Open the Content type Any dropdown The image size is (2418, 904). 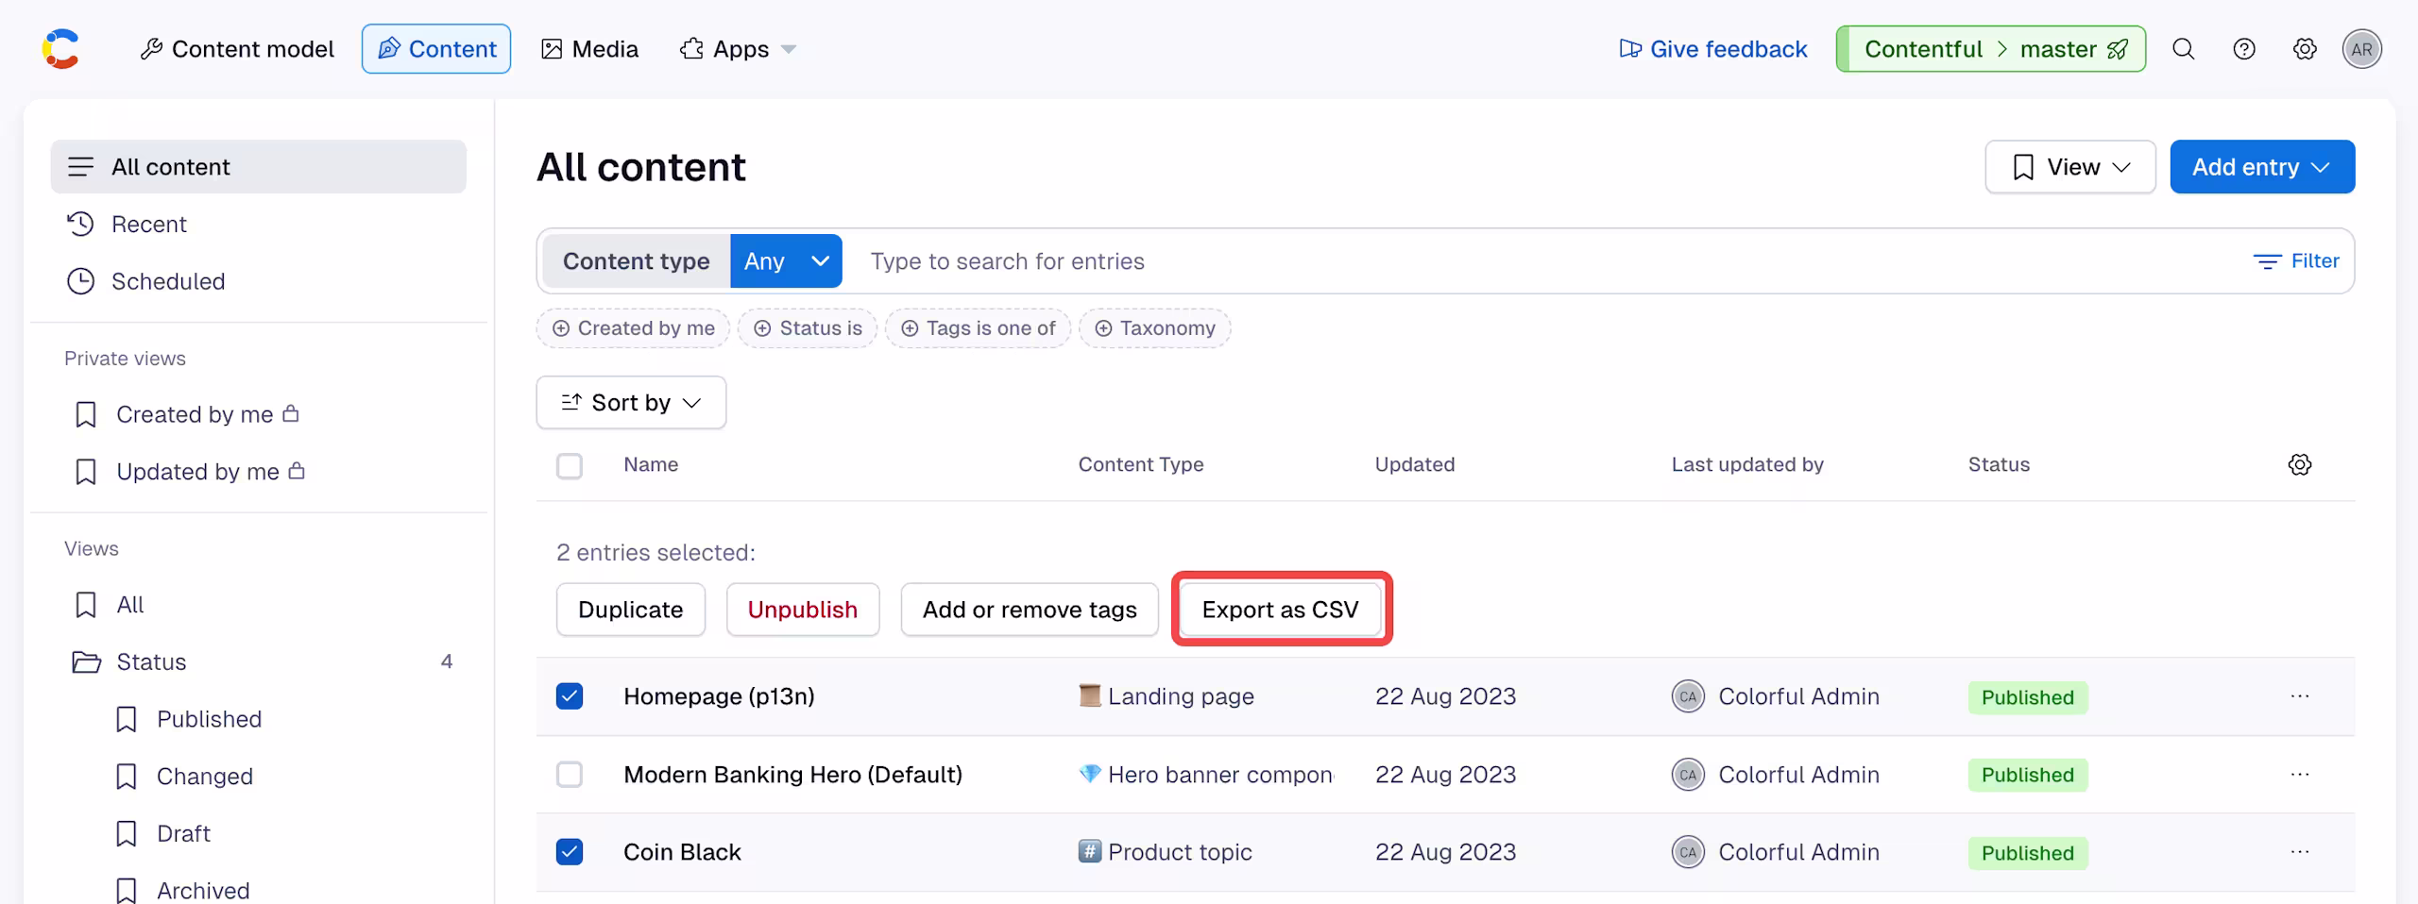[786, 261]
